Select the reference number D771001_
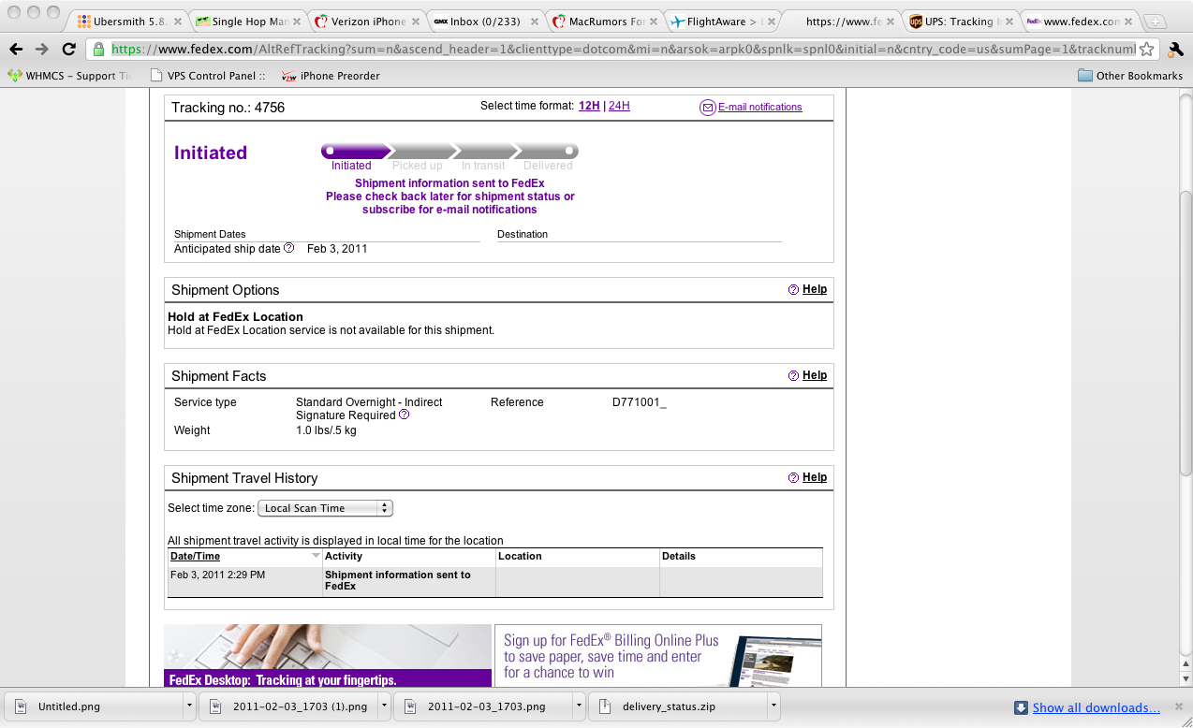This screenshot has height=728, width=1193. [x=640, y=402]
